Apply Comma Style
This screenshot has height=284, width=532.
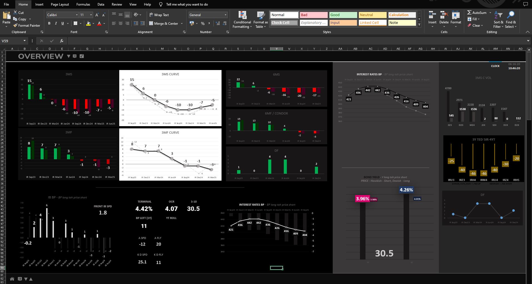click(x=209, y=23)
